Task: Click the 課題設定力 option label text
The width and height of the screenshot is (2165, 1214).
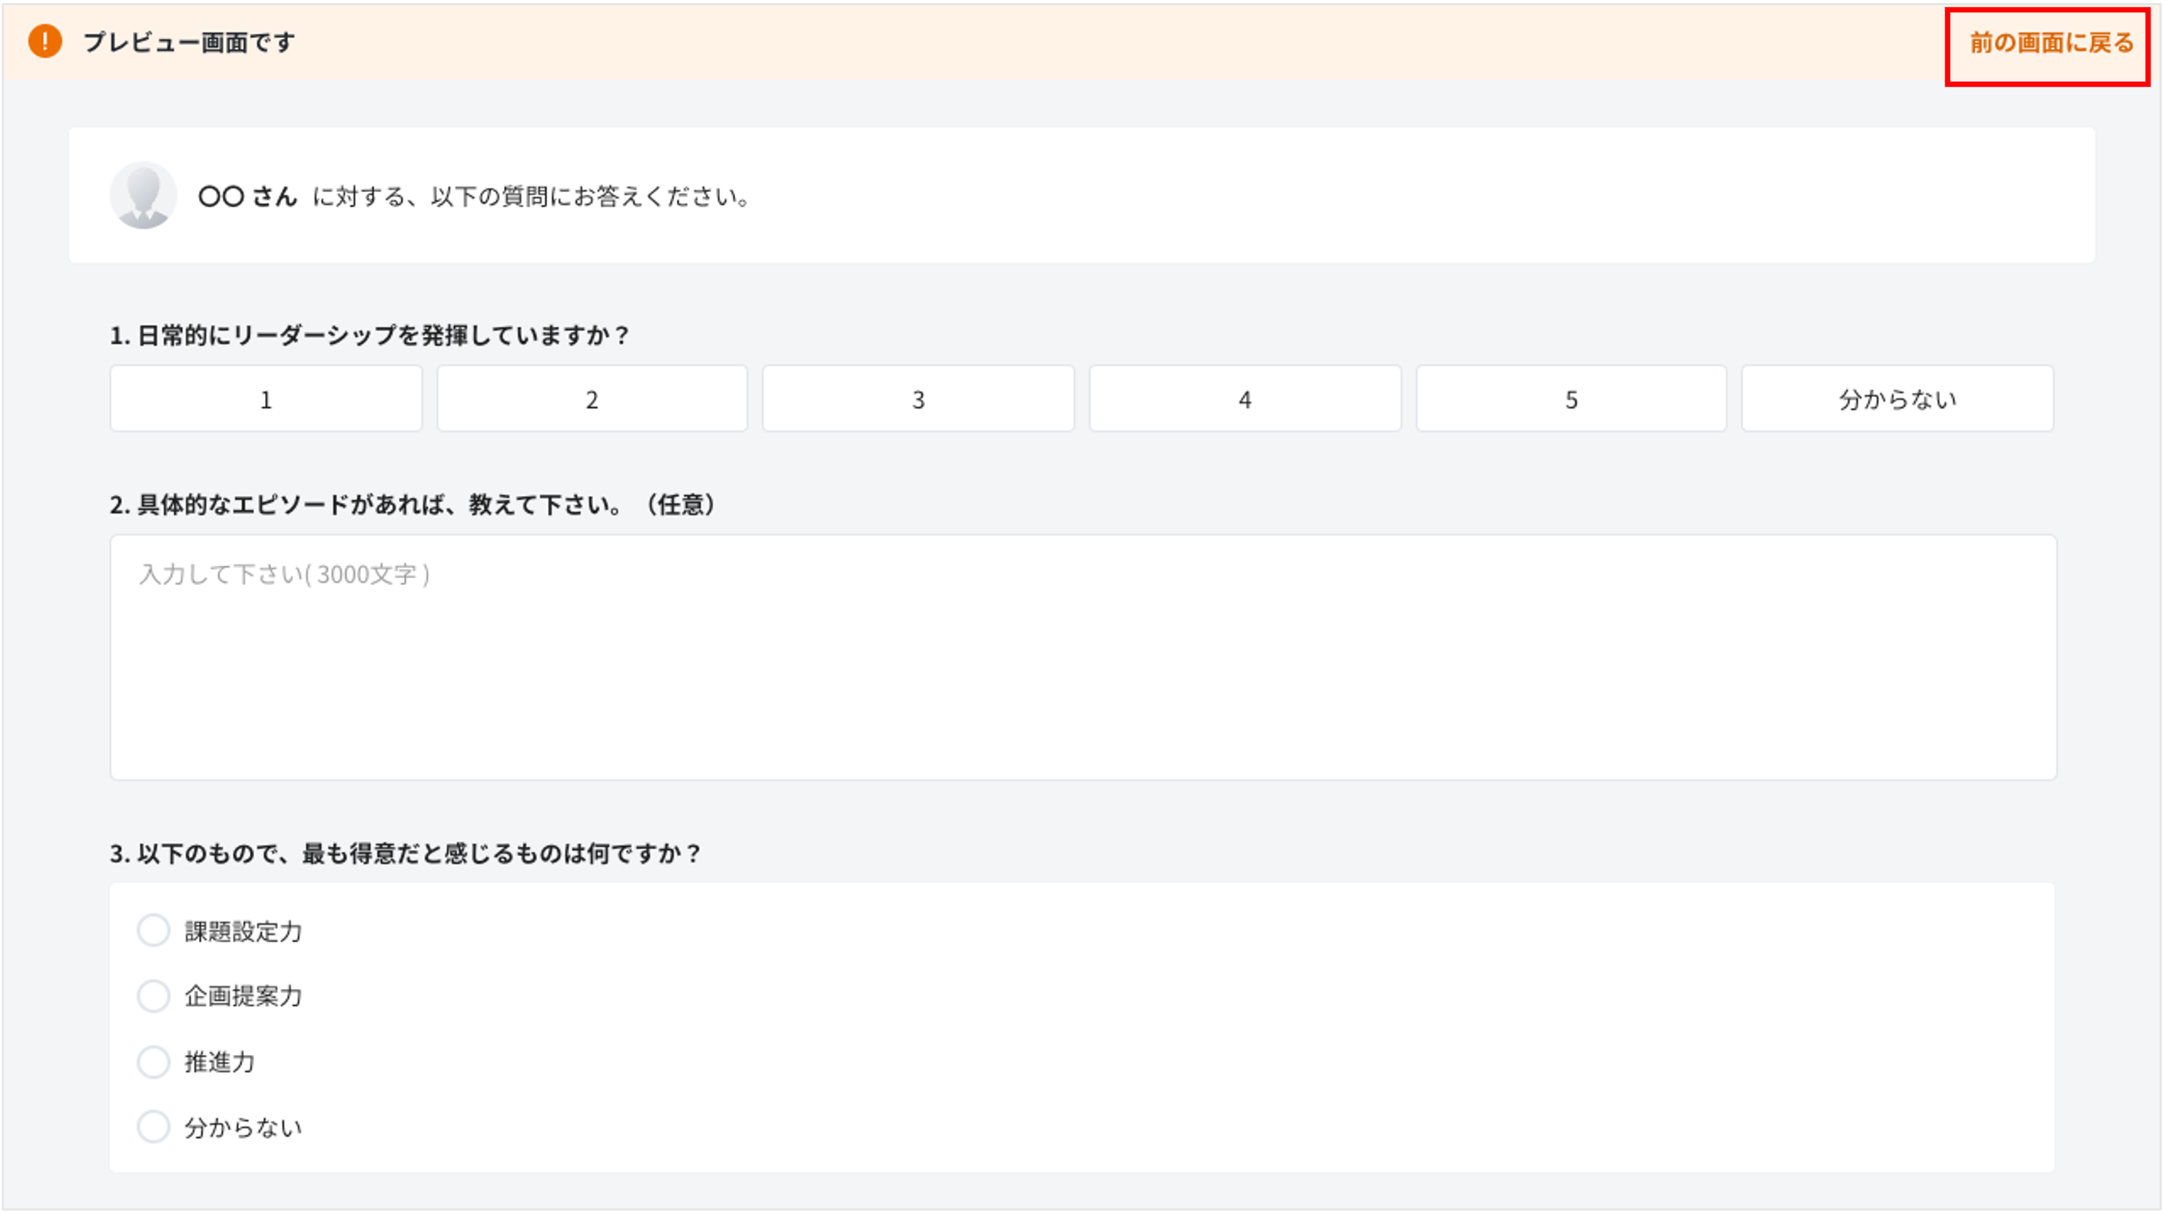Action: pos(243,931)
